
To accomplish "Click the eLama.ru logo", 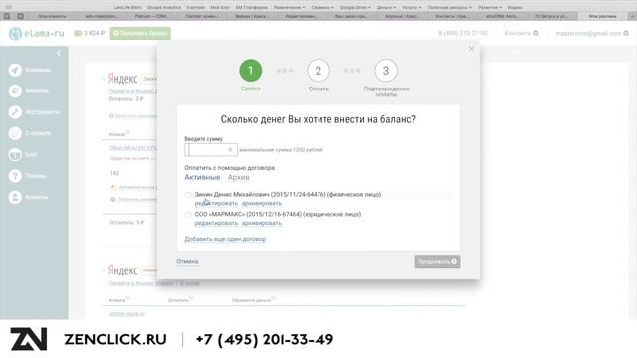I will [x=36, y=33].
